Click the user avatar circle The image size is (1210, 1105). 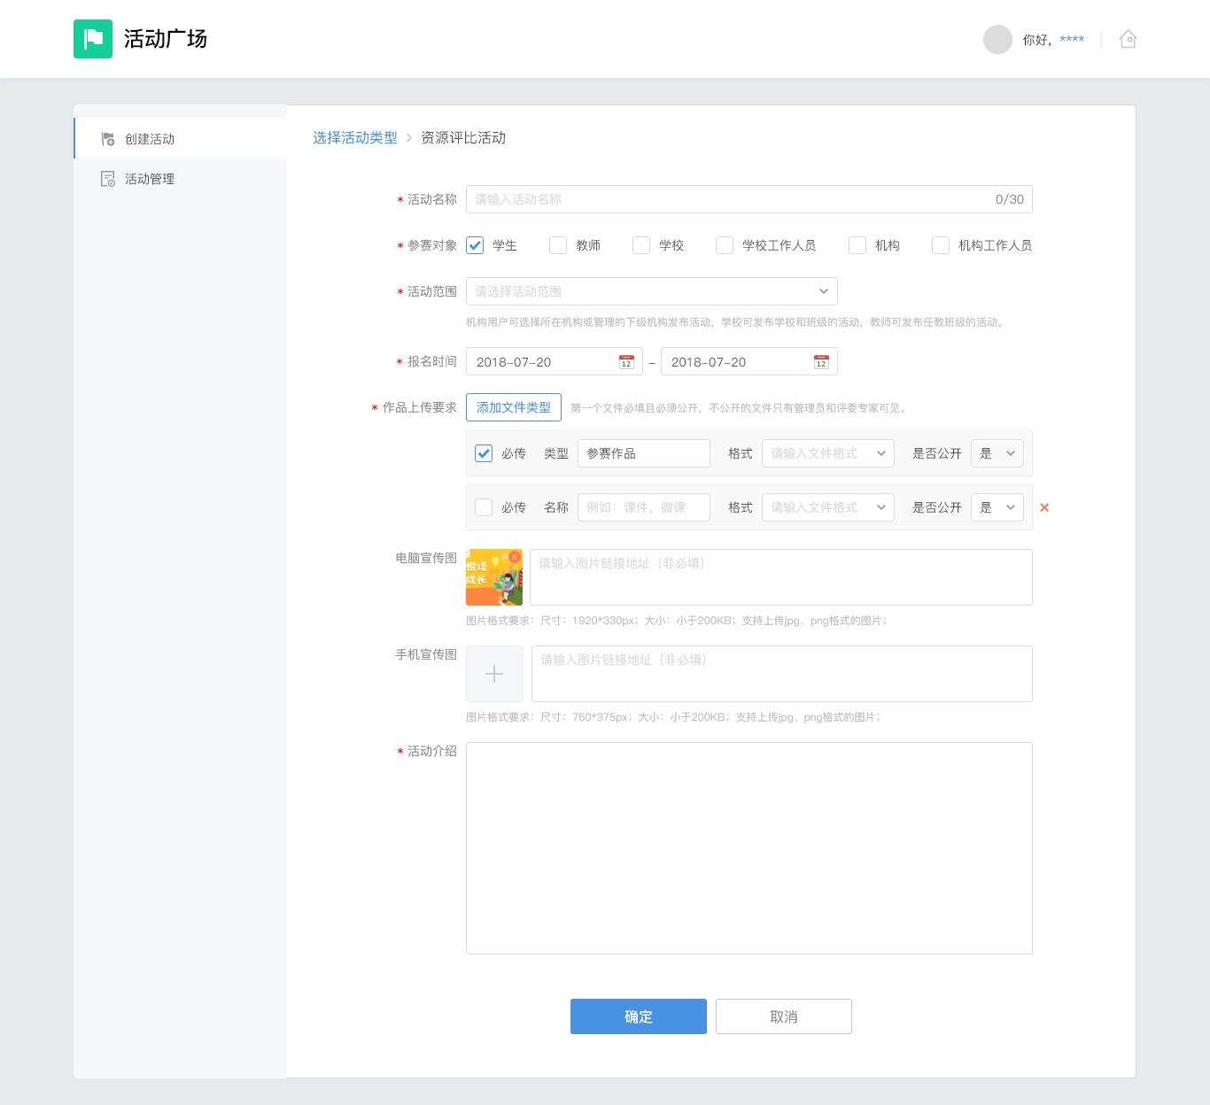click(x=997, y=39)
